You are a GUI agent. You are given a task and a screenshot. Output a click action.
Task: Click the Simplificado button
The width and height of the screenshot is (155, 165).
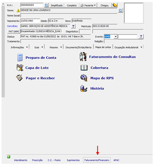coord(57,5)
